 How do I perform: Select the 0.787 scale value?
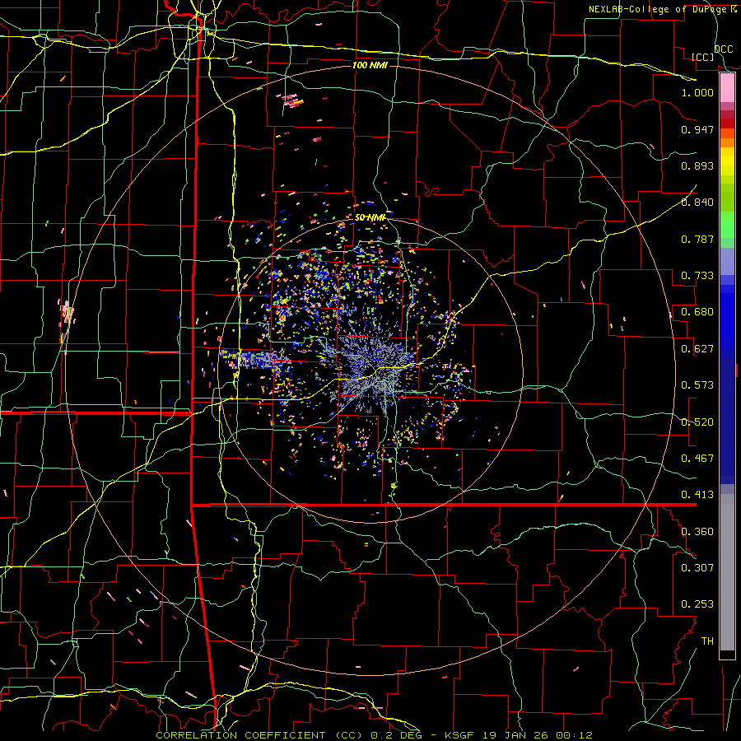pos(697,239)
